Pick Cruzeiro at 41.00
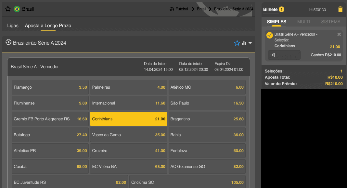 coord(129,151)
